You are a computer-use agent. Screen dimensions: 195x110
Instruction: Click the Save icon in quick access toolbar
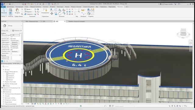point(9,4)
